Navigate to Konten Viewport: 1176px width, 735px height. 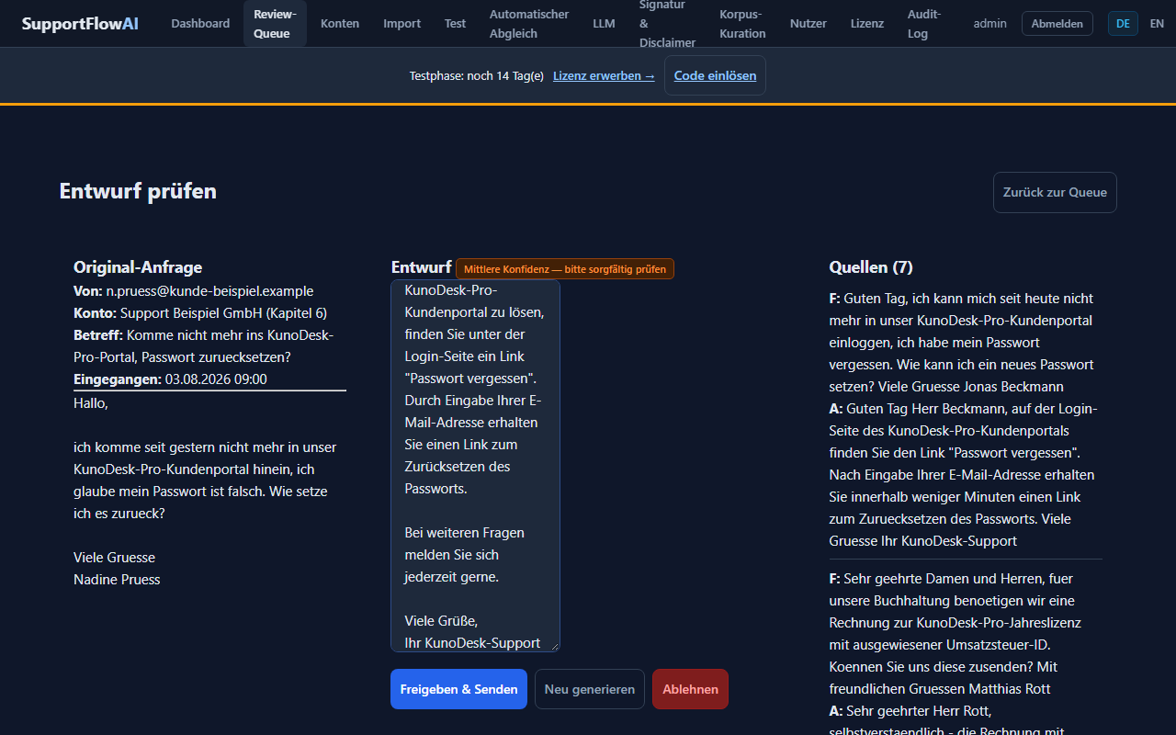point(340,24)
